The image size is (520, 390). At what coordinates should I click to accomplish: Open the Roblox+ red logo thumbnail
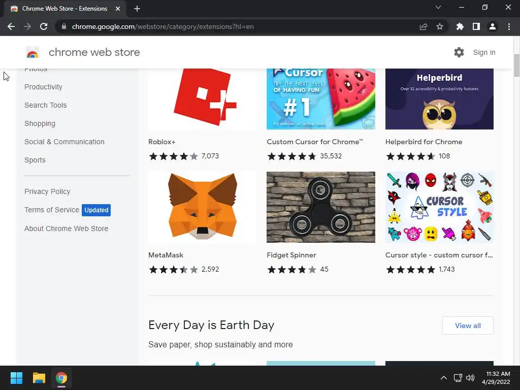point(202,99)
